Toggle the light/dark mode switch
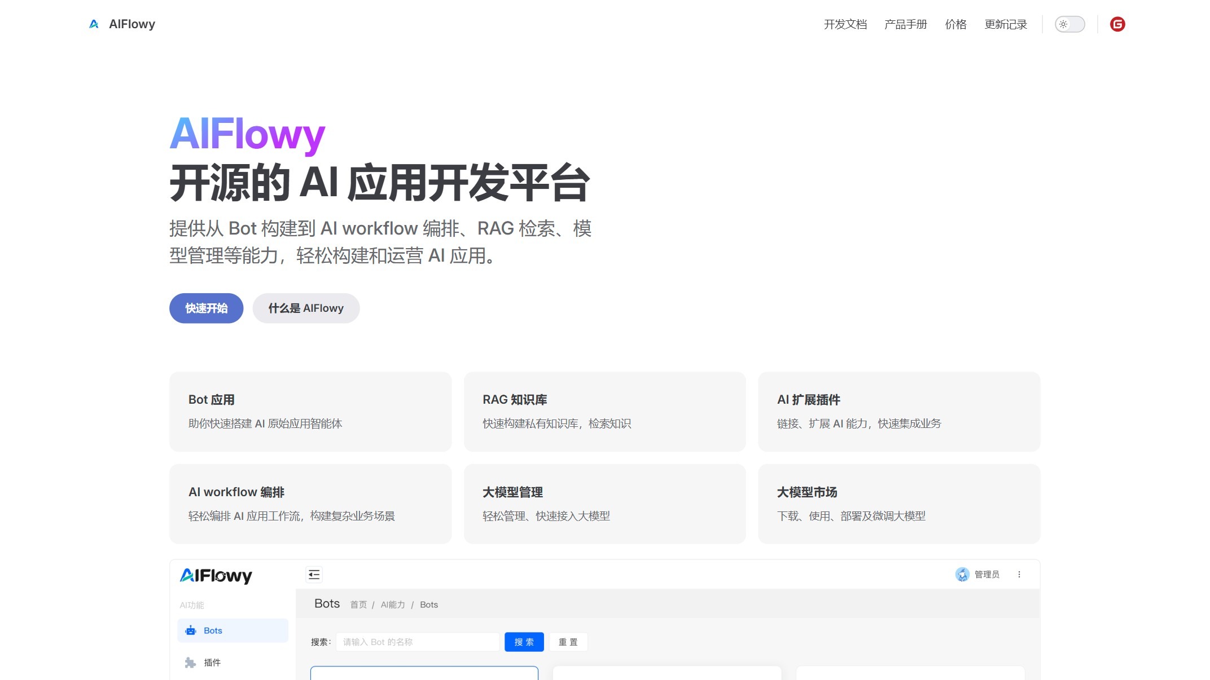1210x680 pixels. click(x=1070, y=24)
